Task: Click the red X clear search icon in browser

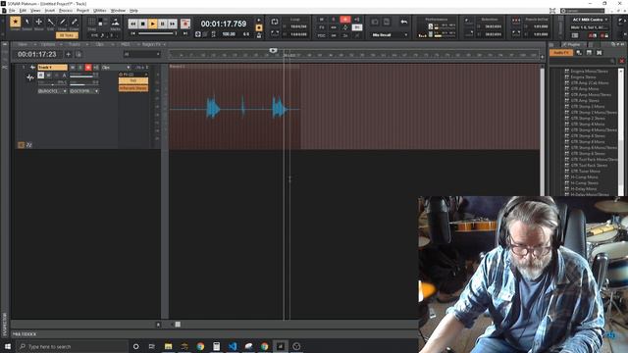Action: coord(621,61)
